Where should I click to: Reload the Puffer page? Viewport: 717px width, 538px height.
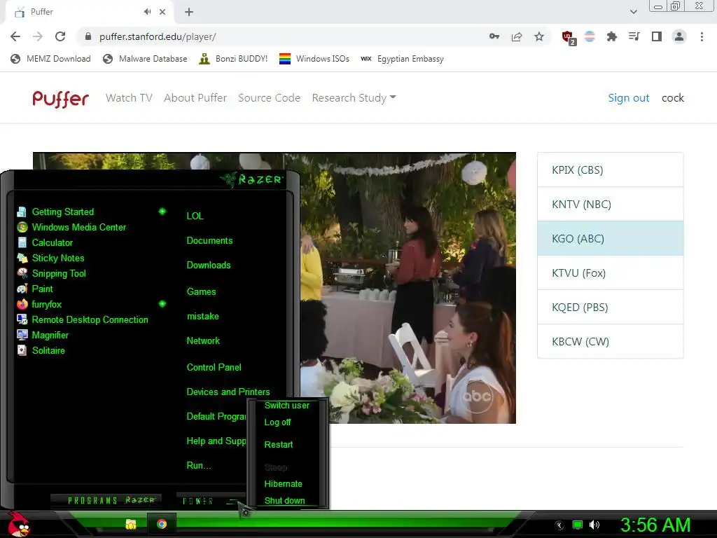click(x=60, y=36)
